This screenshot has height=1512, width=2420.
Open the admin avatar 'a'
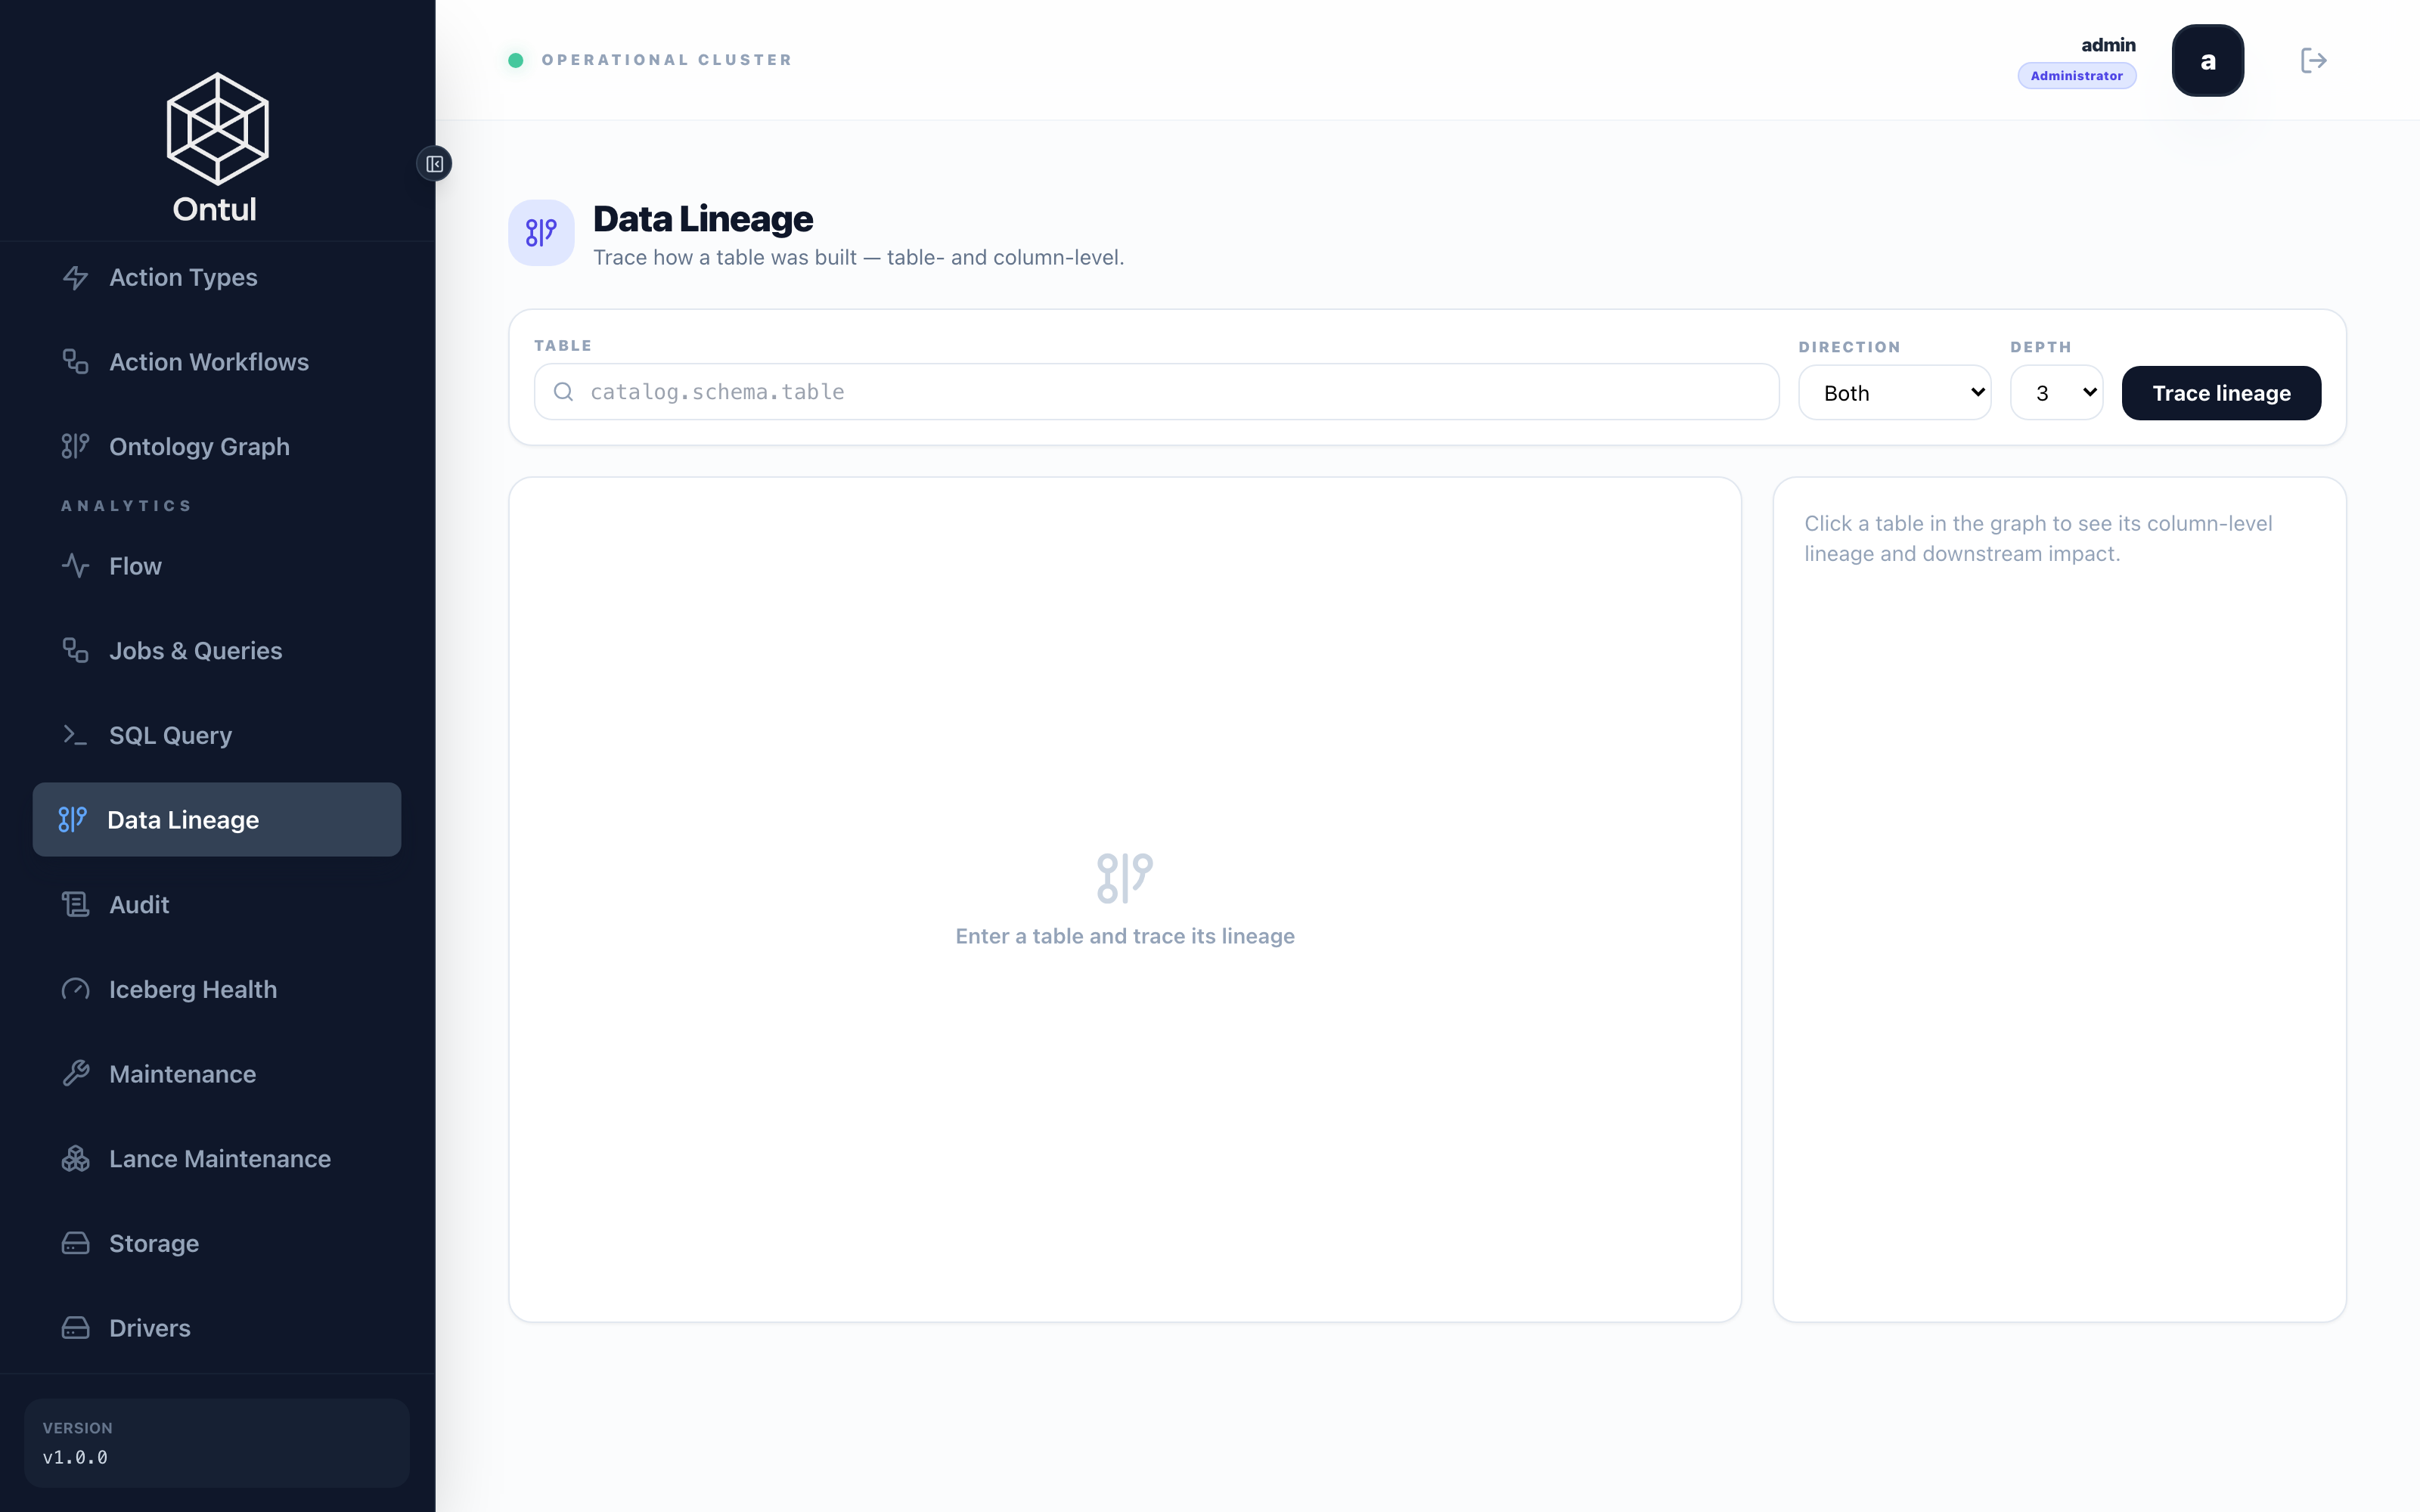(x=2207, y=61)
